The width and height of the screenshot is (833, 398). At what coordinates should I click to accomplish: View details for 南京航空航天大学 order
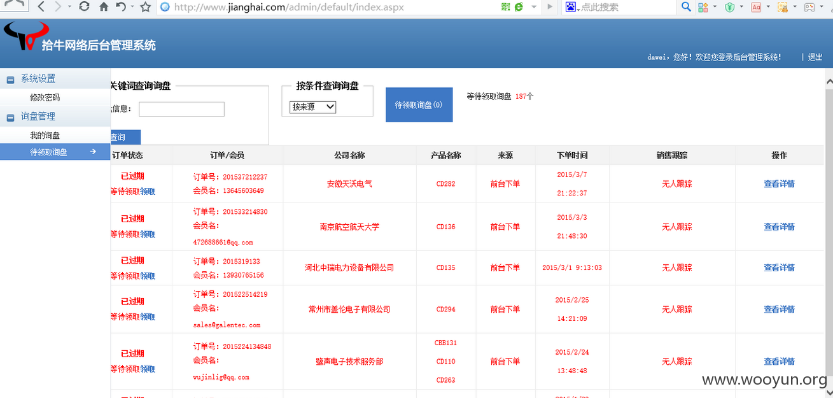point(779,226)
